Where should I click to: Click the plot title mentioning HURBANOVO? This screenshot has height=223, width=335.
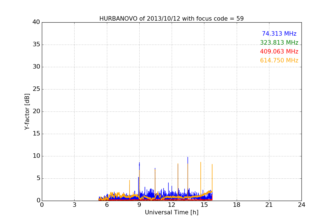pos(171,19)
